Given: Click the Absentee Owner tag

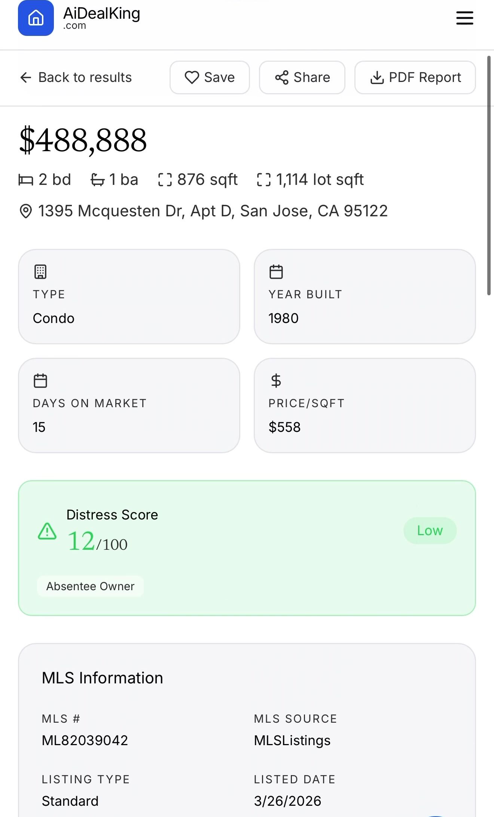Looking at the screenshot, I should coord(90,586).
